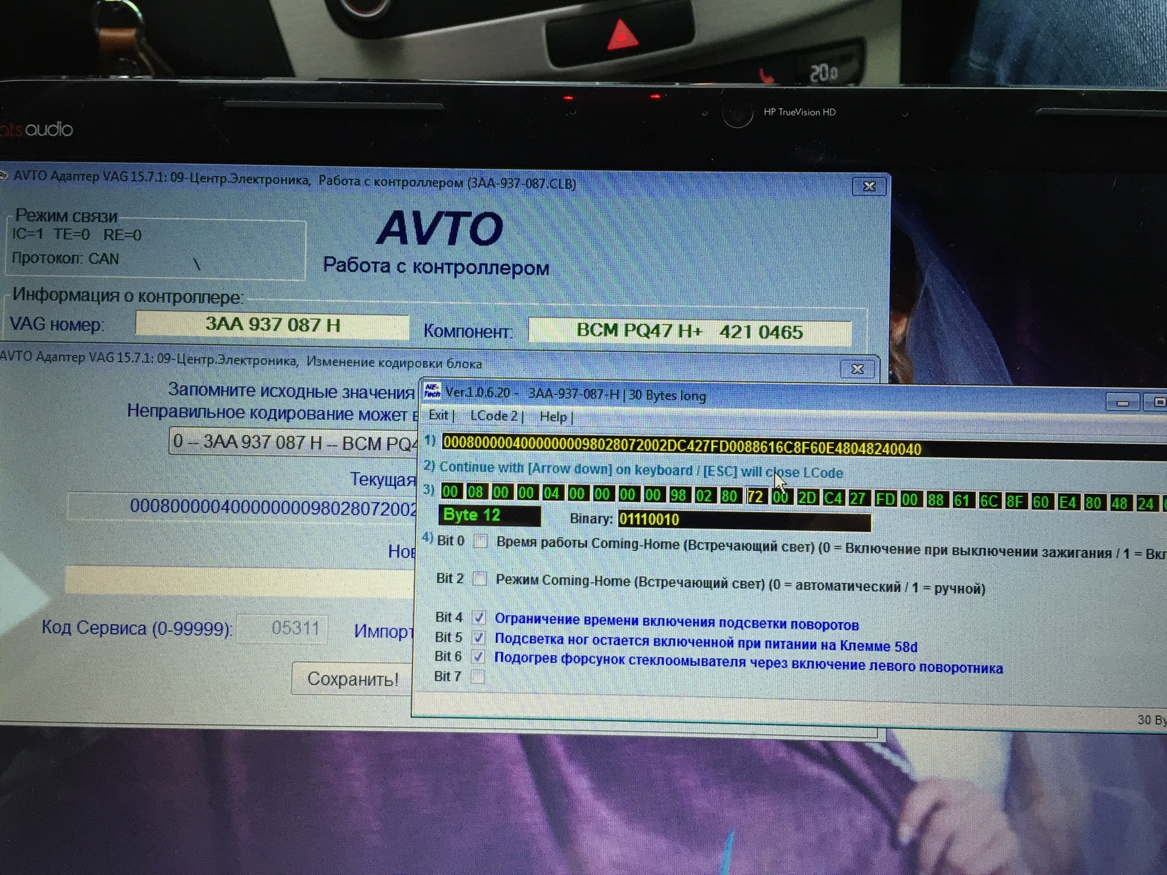The width and height of the screenshot is (1167, 875).
Task: Close the controller work window
Action: [x=869, y=187]
